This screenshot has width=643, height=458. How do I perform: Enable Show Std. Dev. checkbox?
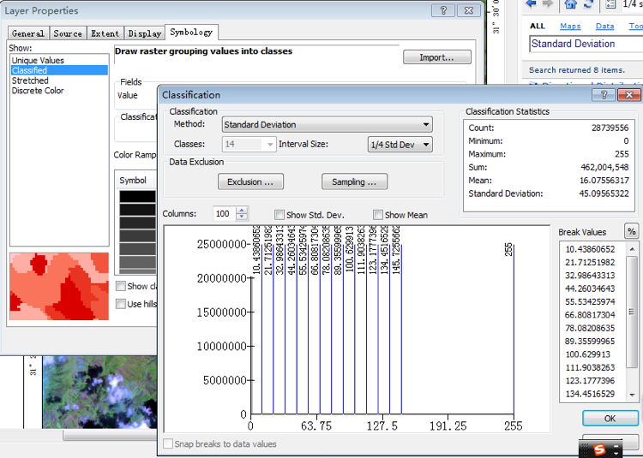pos(279,215)
